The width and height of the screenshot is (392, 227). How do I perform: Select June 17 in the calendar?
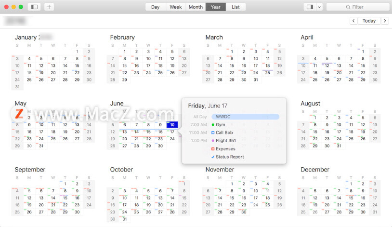tap(172, 132)
